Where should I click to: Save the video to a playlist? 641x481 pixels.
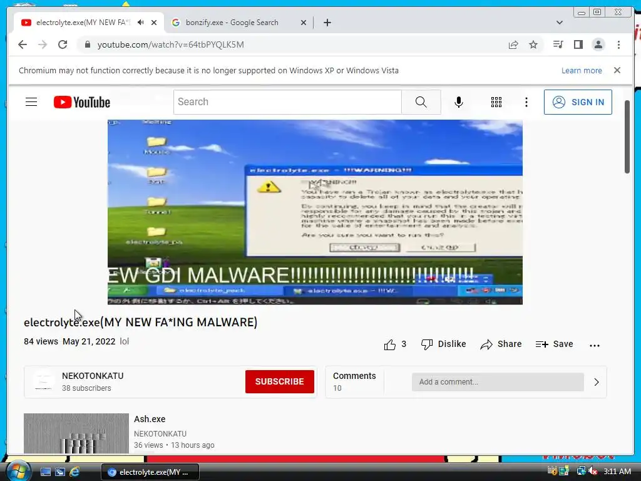pyautogui.click(x=554, y=344)
